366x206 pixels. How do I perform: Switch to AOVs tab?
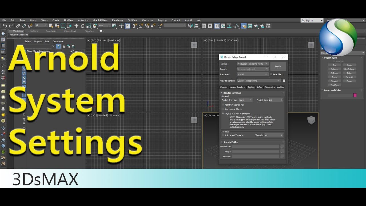[x=259, y=87]
